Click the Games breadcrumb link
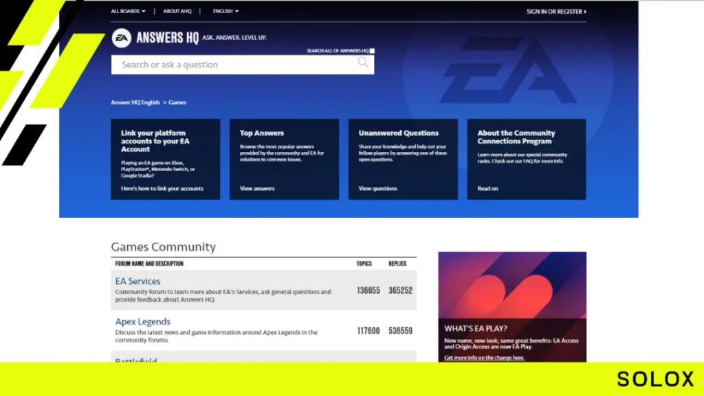704x396 pixels. click(x=177, y=102)
